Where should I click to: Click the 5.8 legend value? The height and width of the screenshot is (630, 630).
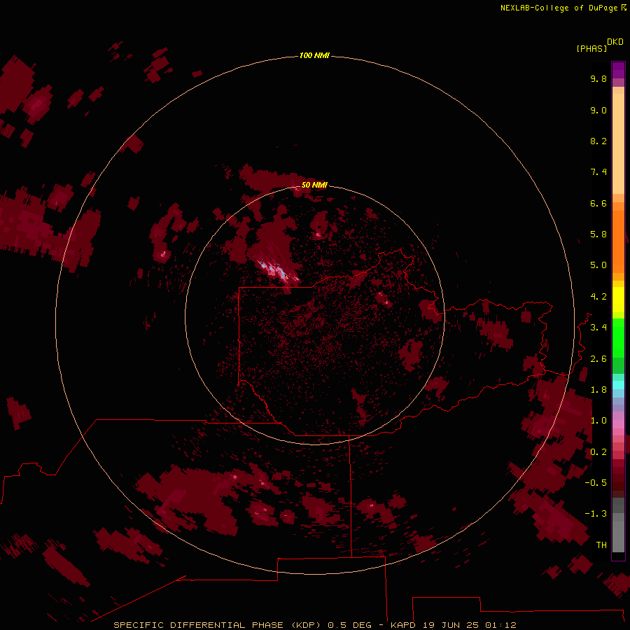pyautogui.click(x=598, y=234)
